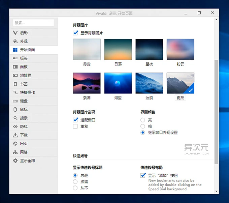Choose the 紫湖 background thumbnail
The width and height of the screenshot is (229, 203).
[87, 83]
